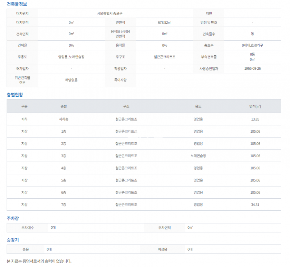Click the 주차대수 label in 주차장 section
The width and height of the screenshot is (290, 267).
coord(28,228)
